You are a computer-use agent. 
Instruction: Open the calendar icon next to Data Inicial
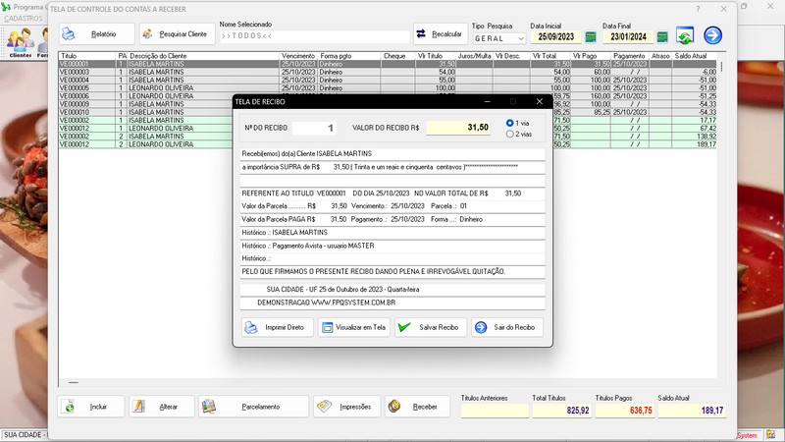(589, 37)
